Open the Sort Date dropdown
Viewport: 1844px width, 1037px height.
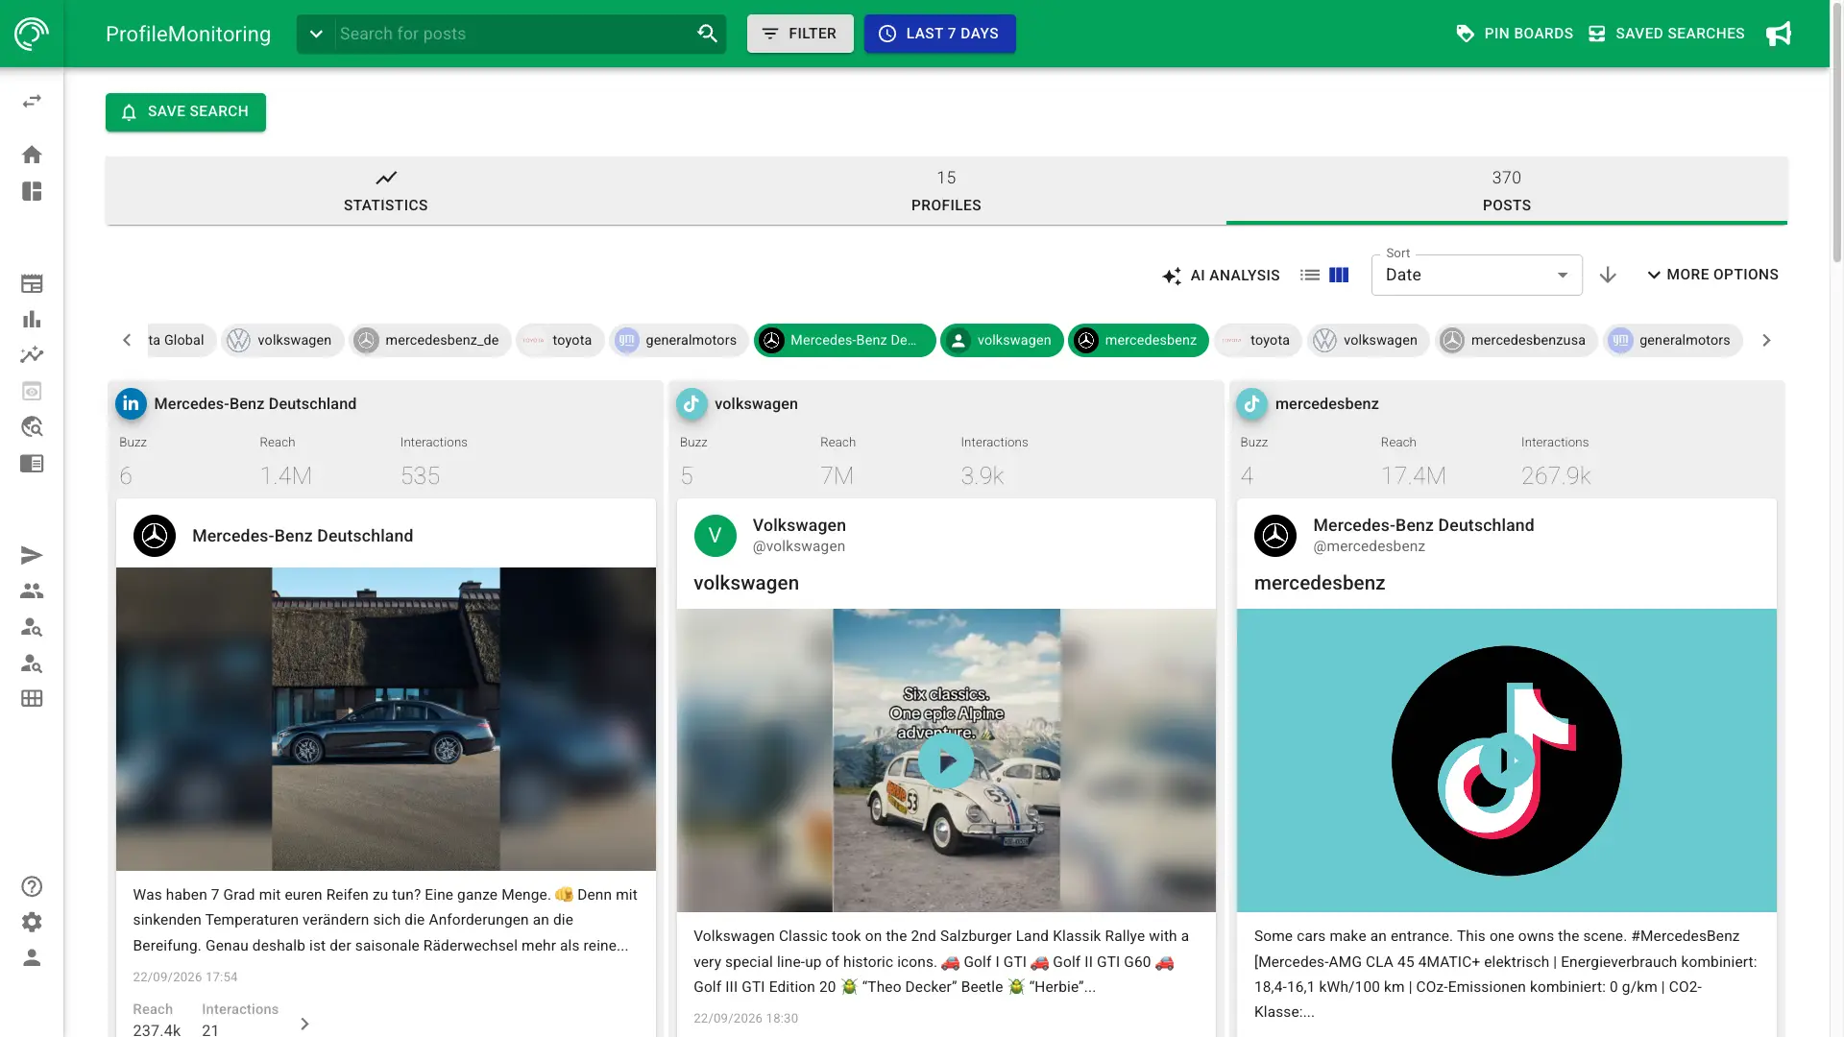click(x=1476, y=275)
